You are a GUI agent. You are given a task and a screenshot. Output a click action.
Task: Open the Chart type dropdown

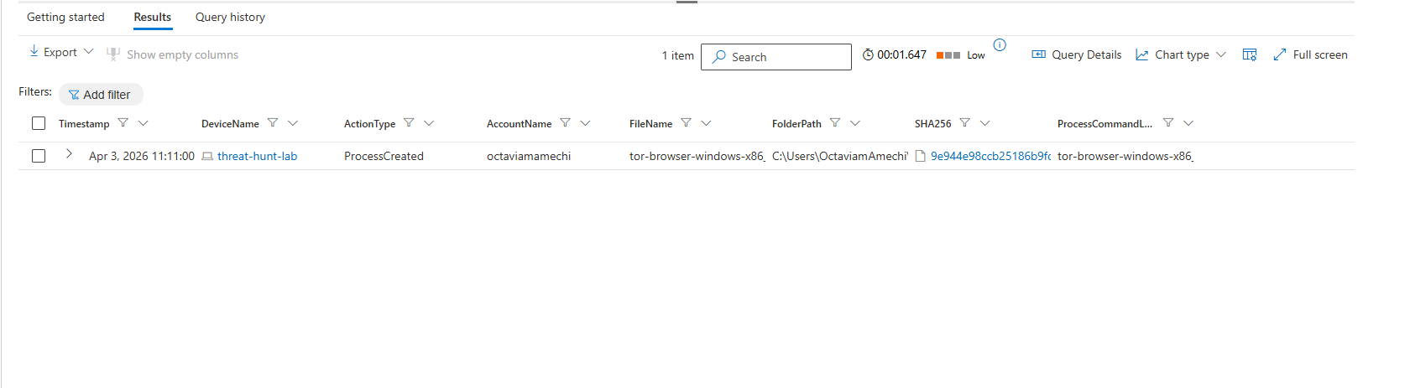(x=1181, y=54)
